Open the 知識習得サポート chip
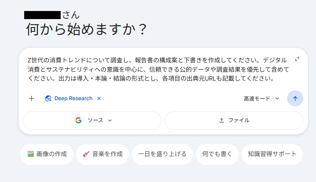 (x=272, y=154)
